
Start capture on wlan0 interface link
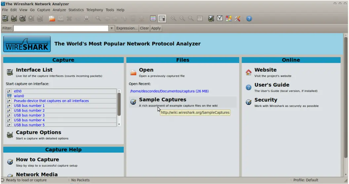19,96
